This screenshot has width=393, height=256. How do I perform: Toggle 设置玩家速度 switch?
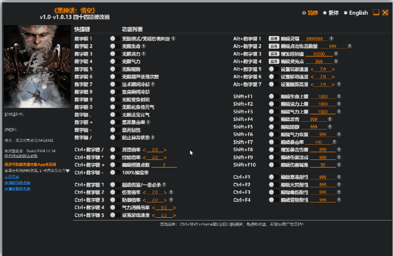pos(274,69)
